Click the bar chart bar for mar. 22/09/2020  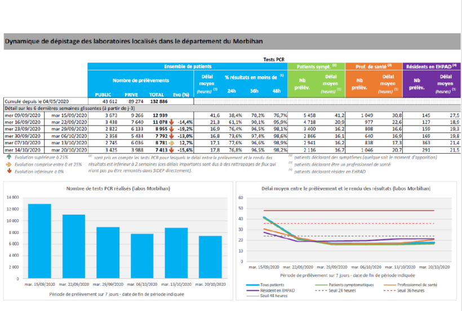(74, 247)
